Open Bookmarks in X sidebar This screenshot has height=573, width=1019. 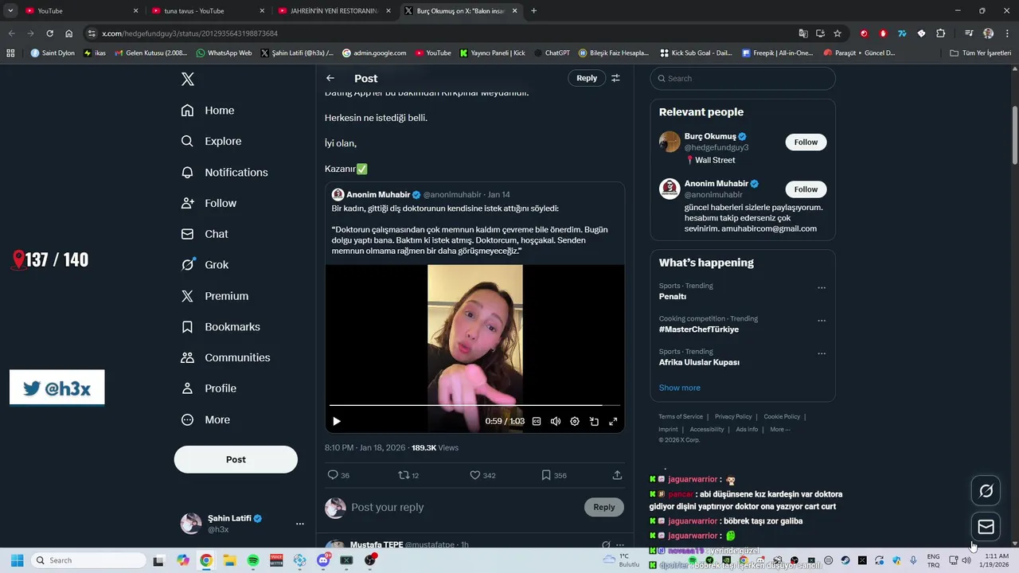coord(221,327)
